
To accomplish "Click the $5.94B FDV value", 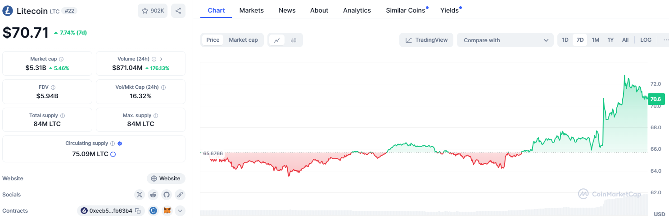I will tap(47, 96).
